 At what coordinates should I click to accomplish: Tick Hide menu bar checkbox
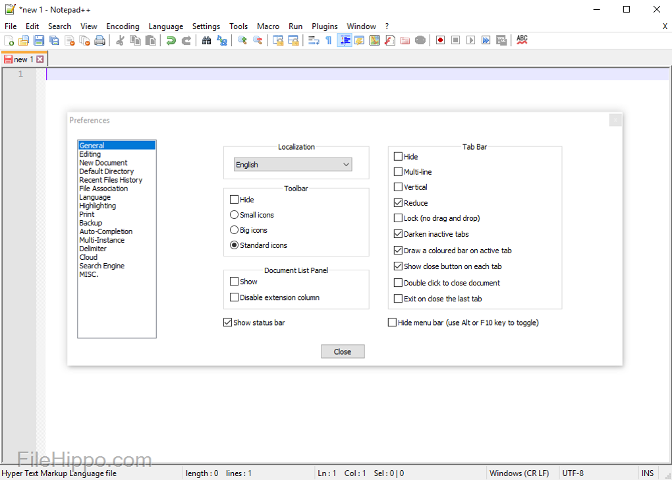(393, 322)
